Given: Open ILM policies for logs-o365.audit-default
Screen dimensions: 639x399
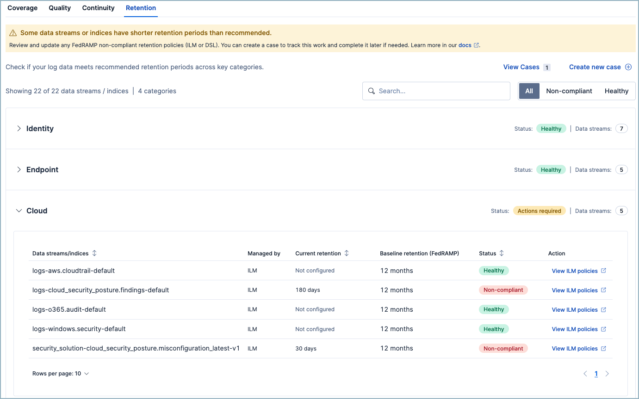Looking at the screenshot, I should click(575, 309).
